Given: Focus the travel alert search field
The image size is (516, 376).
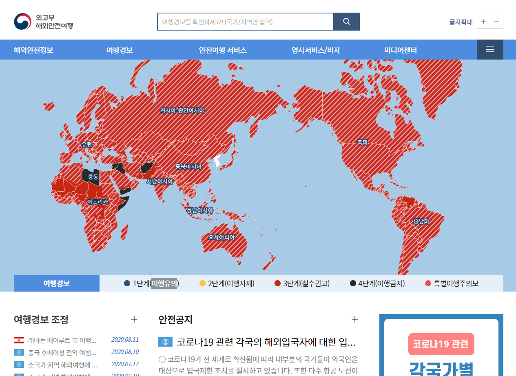Looking at the screenshot, I should click(246, 22).
